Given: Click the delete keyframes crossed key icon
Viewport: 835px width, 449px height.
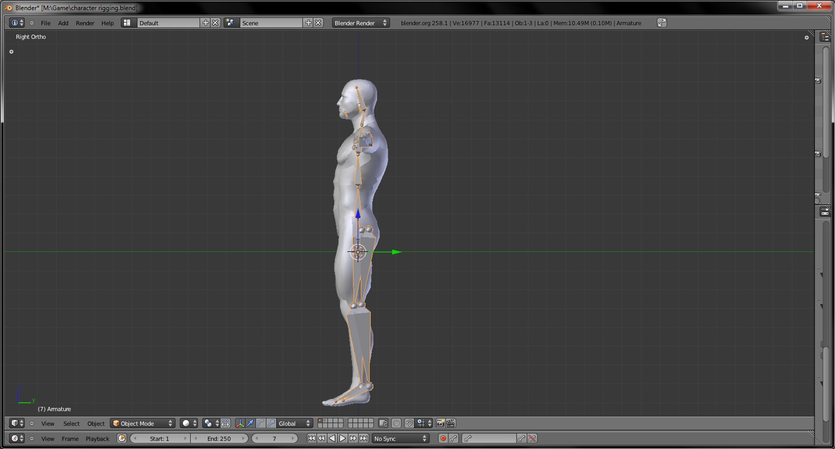Looking at the screenshot, I should click(x=532, y=439).
